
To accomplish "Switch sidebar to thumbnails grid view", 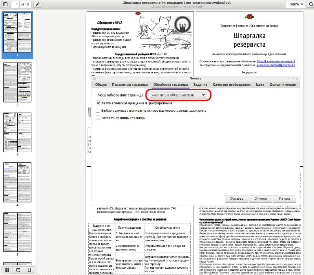I will coord(7,270).
